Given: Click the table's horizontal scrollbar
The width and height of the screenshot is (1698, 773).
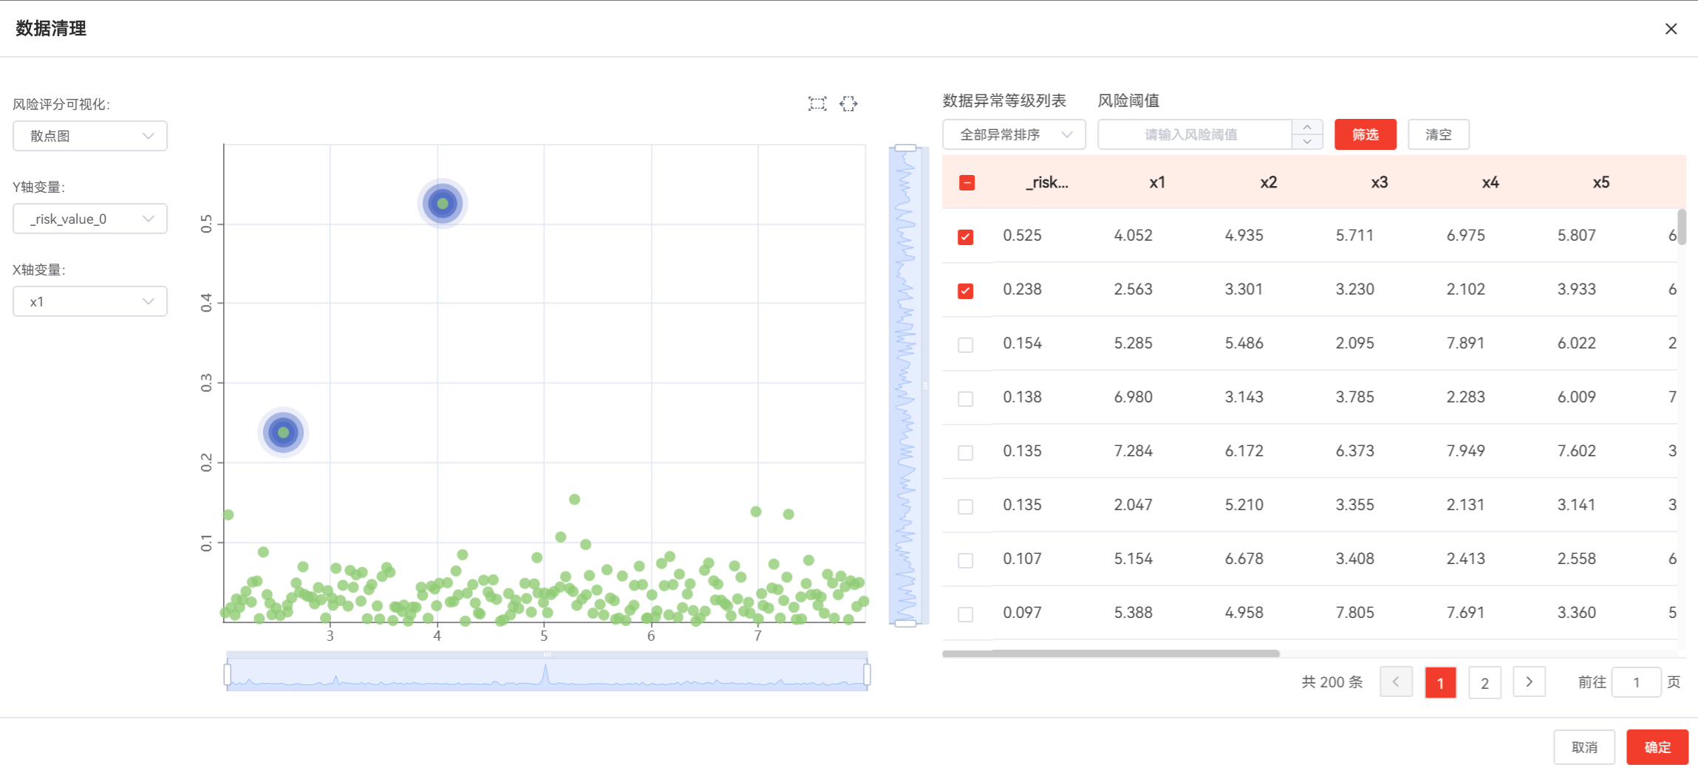Looking at the screenshot, I should point(1111,653).
